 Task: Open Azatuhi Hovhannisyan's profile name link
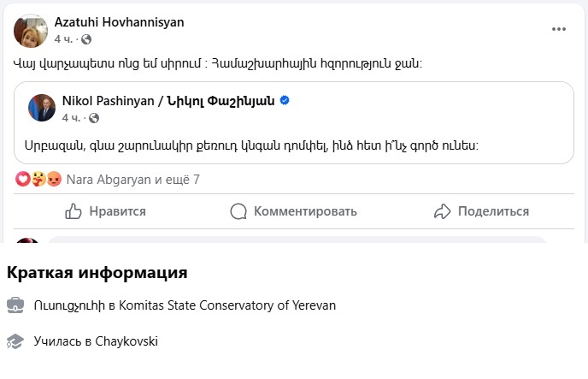(119, 22)
